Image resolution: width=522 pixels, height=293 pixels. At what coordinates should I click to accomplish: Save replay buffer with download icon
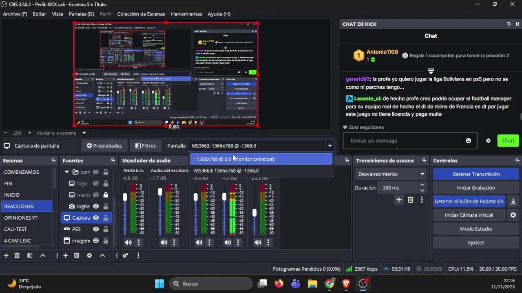click(x=513, y=201)
